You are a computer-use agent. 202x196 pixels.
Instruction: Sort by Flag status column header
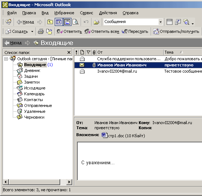(x=89, y=52)
